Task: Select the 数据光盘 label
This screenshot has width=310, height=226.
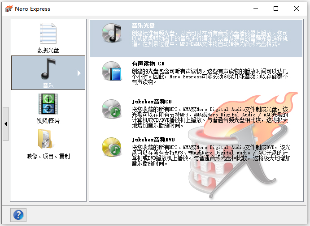Action: pyautogui.click(x=48, y=50)
